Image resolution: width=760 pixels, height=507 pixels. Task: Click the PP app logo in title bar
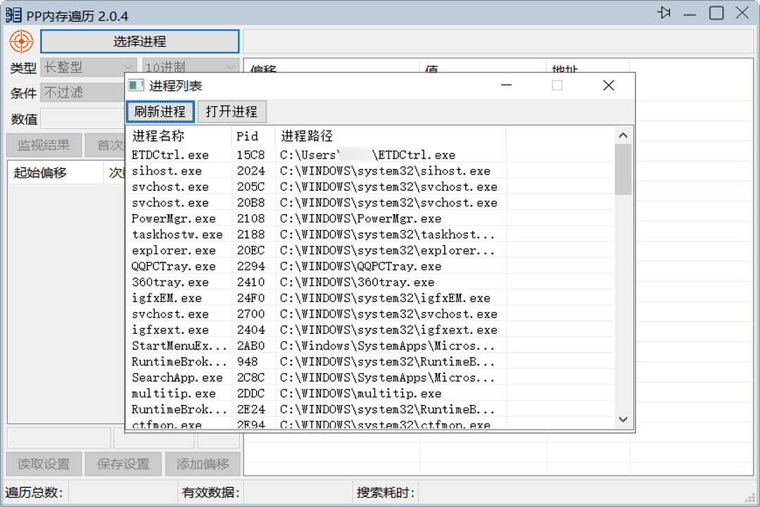point(13,15)
